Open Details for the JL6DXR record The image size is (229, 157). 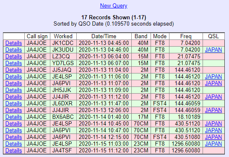[x=13, y=104]
